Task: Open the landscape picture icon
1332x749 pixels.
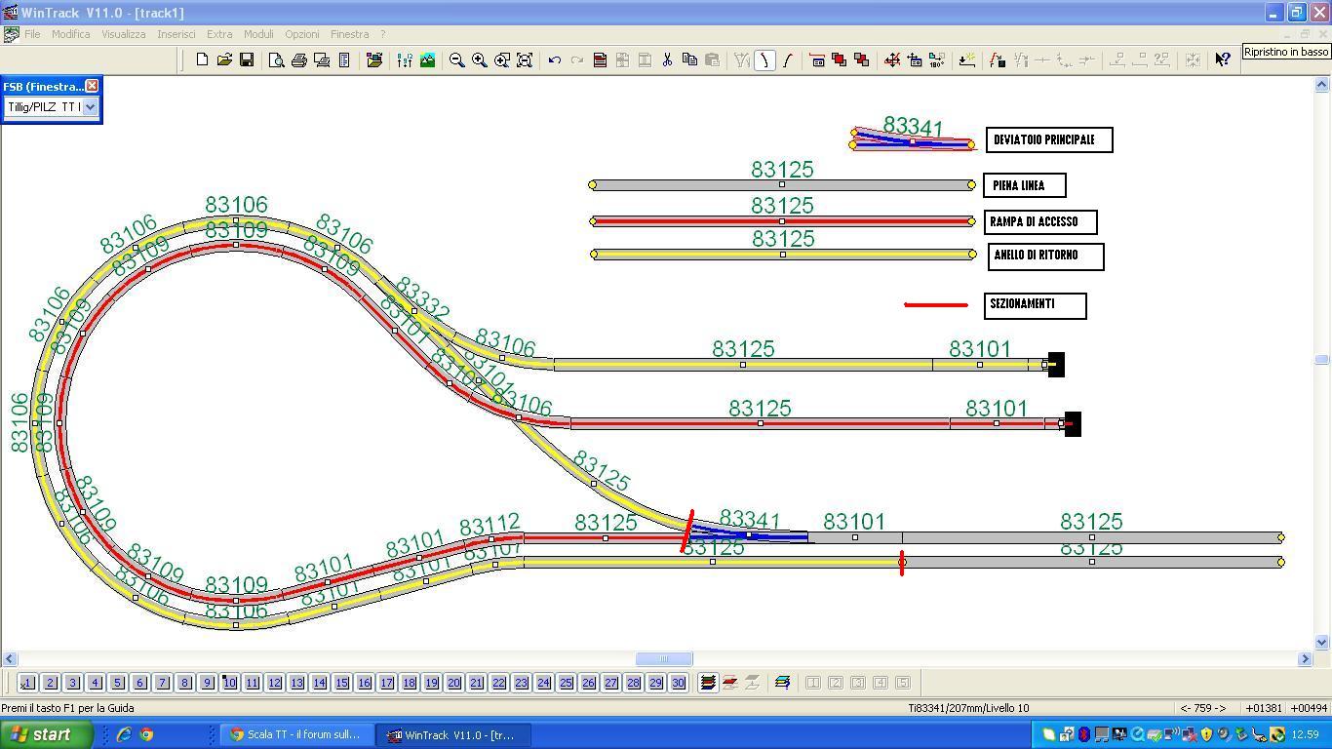Action: pos(427,59)
